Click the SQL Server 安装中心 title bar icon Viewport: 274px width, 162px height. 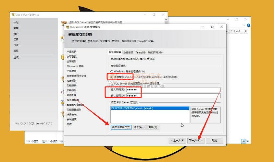point(13,15)
